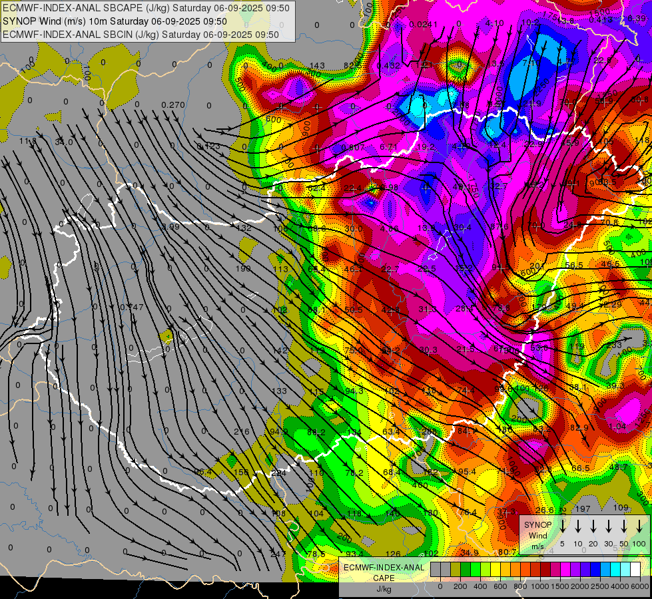
Task: Click the 0.123 value on the map
Action: click(208, 146)
